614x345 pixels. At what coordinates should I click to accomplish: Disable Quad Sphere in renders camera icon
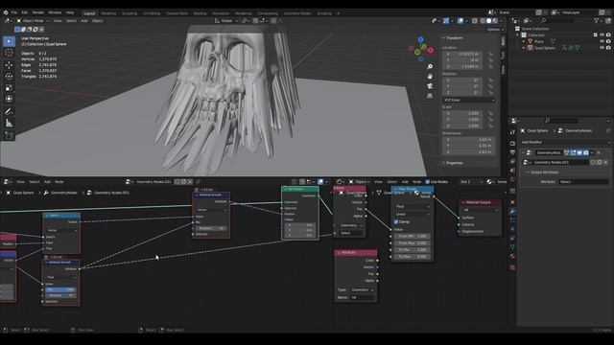click(608, 48)
